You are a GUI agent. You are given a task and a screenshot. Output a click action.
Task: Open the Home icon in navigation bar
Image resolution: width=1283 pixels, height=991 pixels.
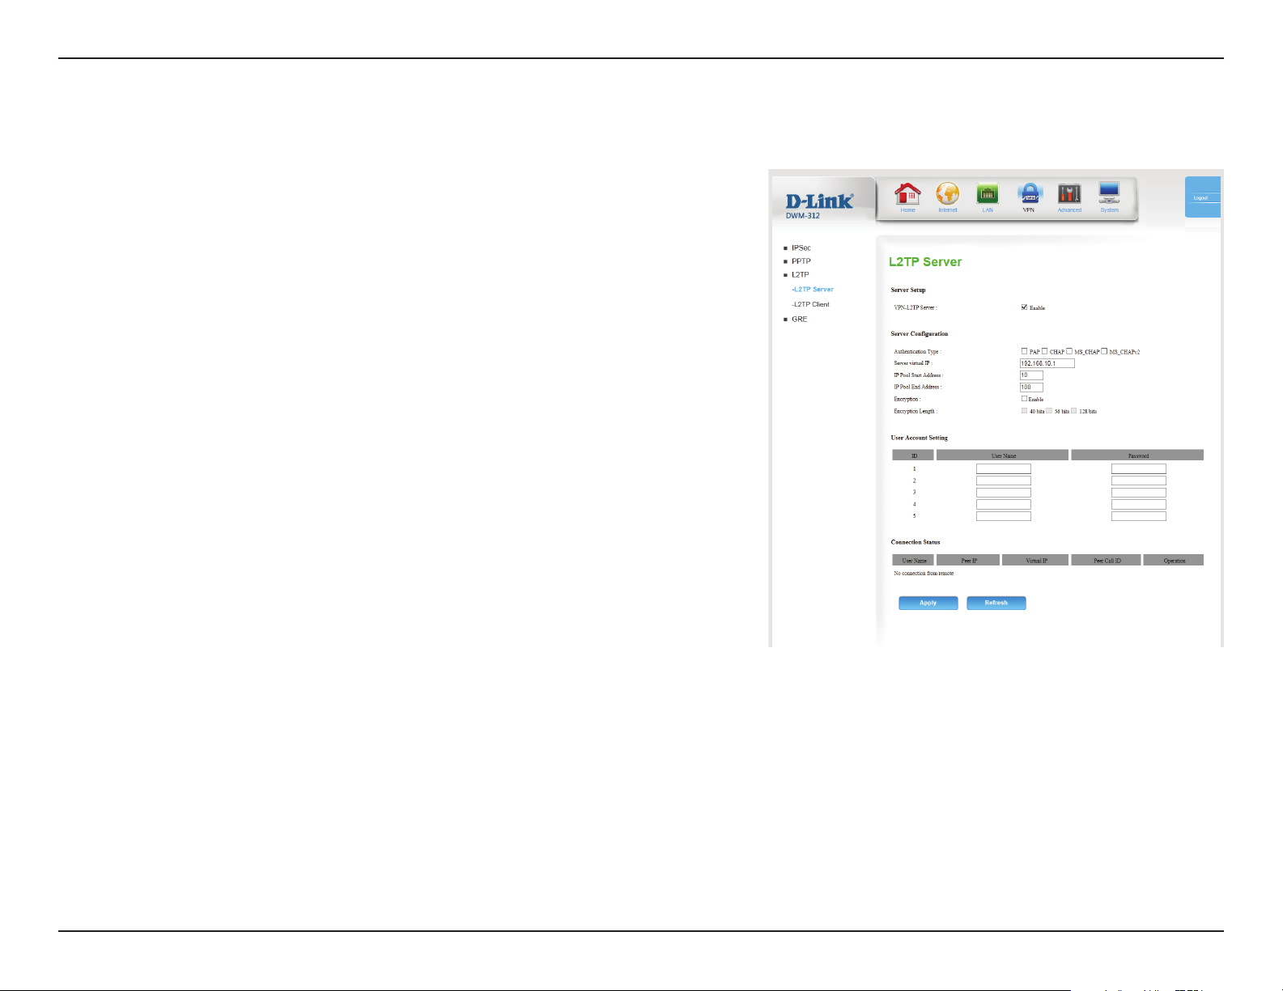pos(907,195)
